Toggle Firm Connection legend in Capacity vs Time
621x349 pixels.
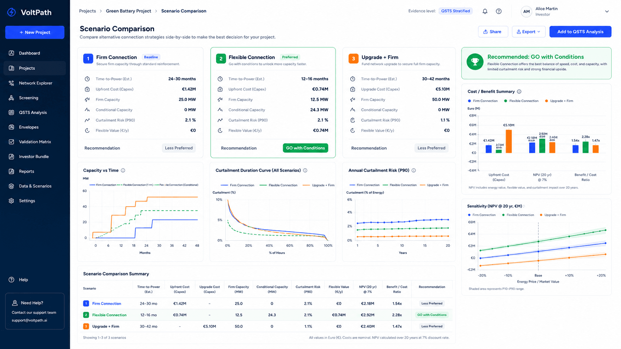coord(103,185)
